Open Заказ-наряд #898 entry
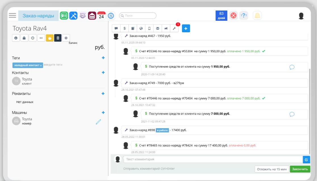The image size is (317, 181). coord(214,130)
